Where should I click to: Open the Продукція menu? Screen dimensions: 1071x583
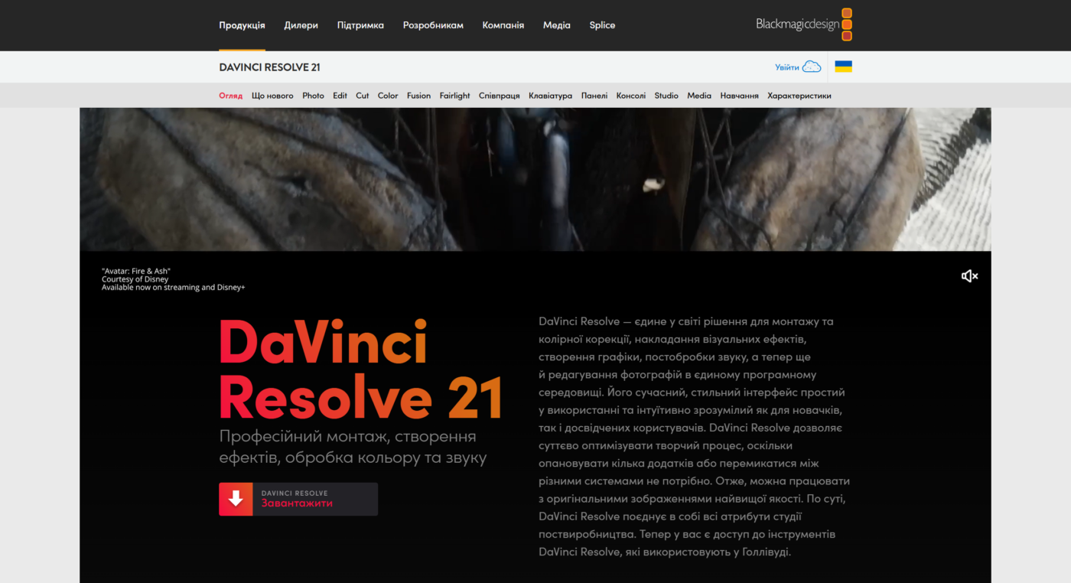242,25
